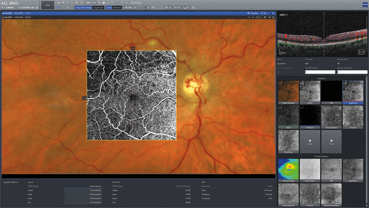This screenshot has width=369, height=208.
Task: Click the down arrow in the COLOR row
Action: pyautogui.click(x=253, y=17)
